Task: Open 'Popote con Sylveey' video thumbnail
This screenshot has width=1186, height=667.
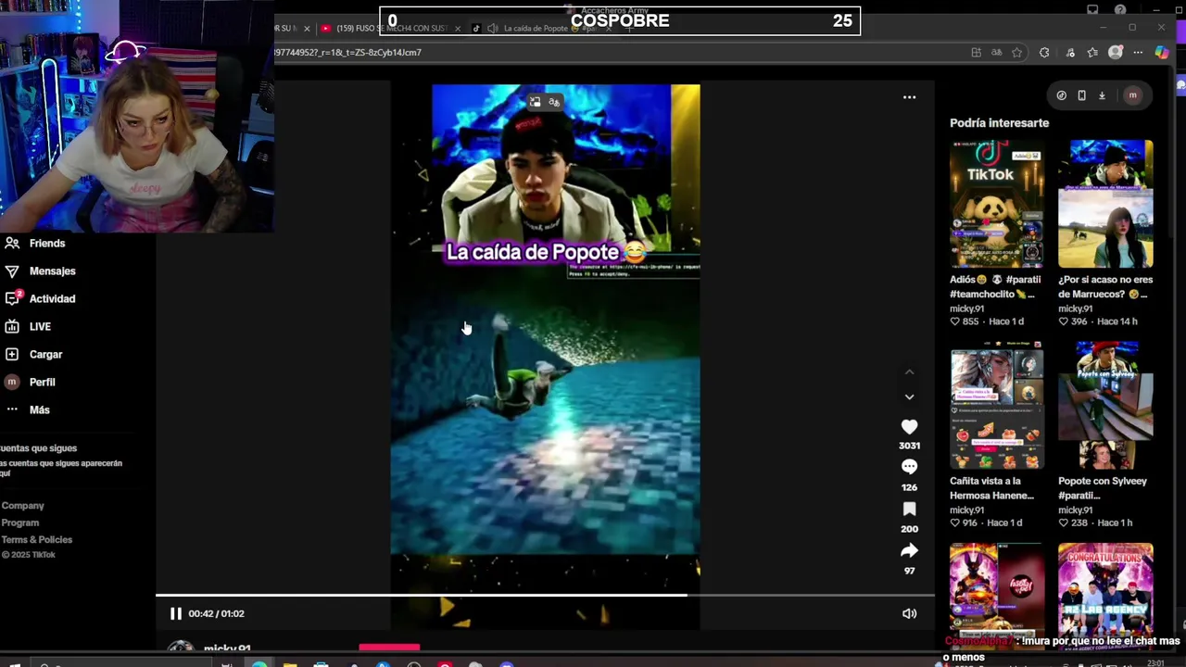Action: [1105, 406]
